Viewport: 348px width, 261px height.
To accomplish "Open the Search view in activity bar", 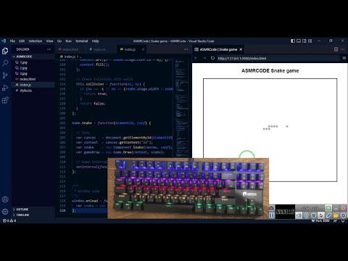I will [x=5, y=63].
